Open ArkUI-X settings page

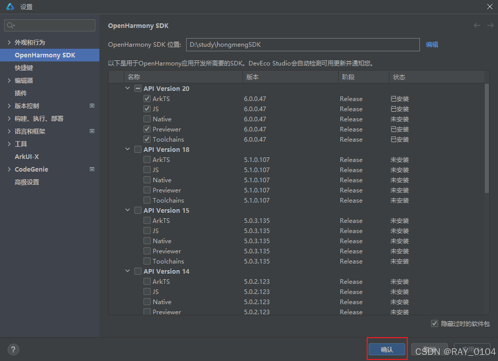pyautogui.click(x=27, y=157)
